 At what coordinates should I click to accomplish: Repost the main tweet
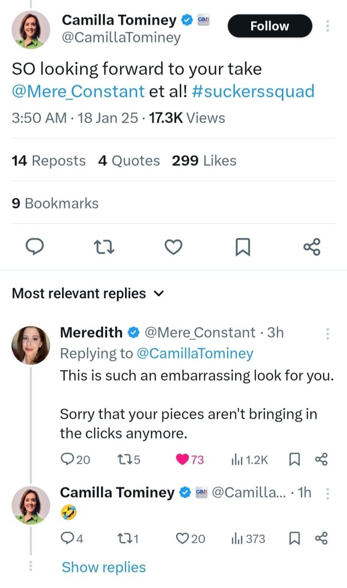click(x=104, y=247)
